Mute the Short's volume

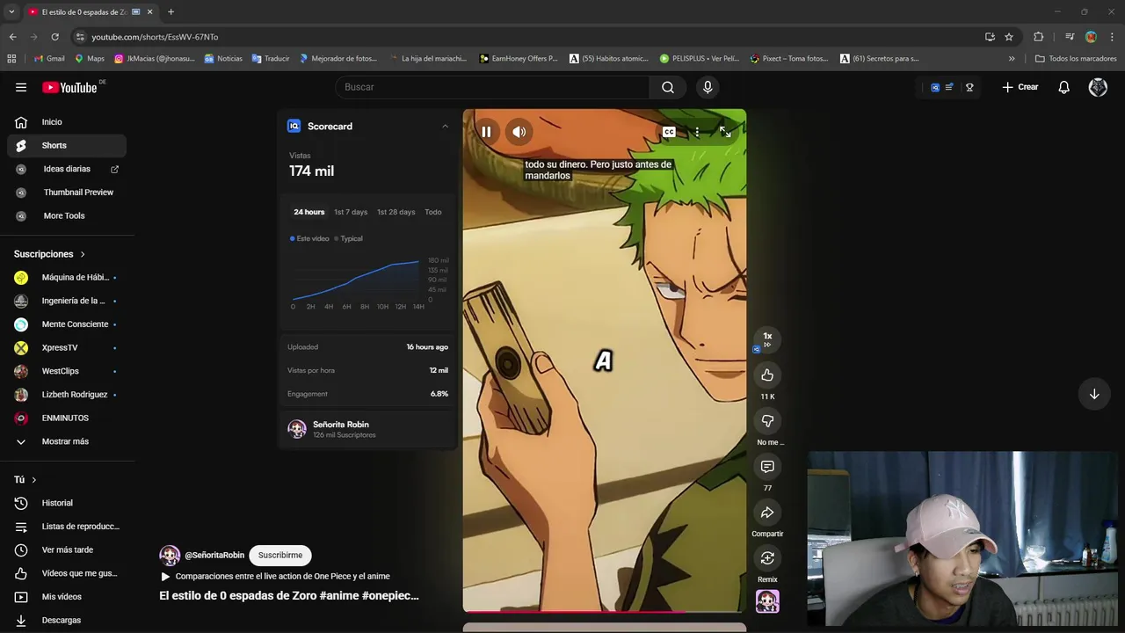[519, 132]
